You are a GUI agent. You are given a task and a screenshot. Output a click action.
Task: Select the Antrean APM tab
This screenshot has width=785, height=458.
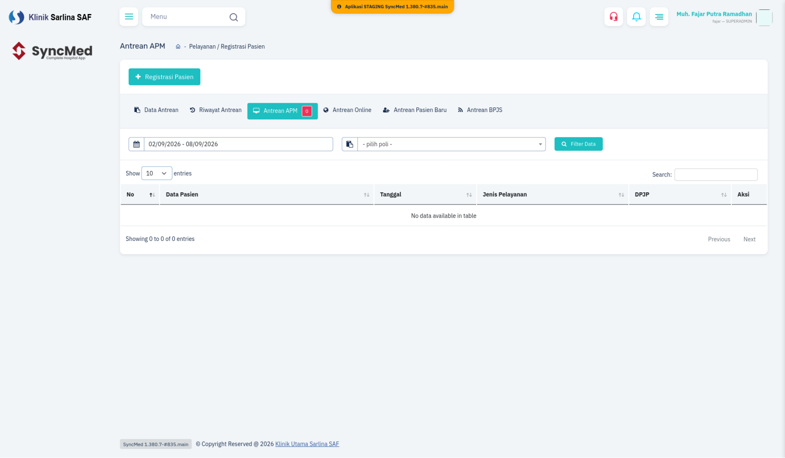coord(282,111)
